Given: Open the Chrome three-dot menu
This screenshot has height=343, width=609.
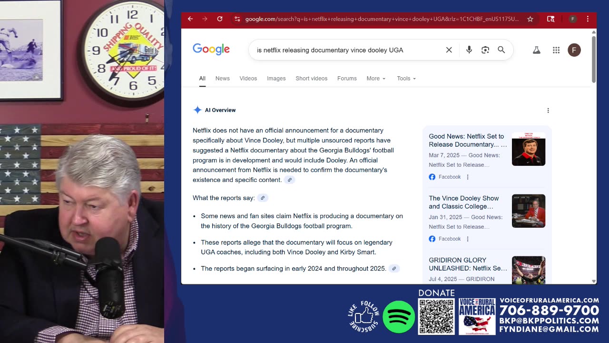Looking at the screenshot, I should (x=588, y=19).
